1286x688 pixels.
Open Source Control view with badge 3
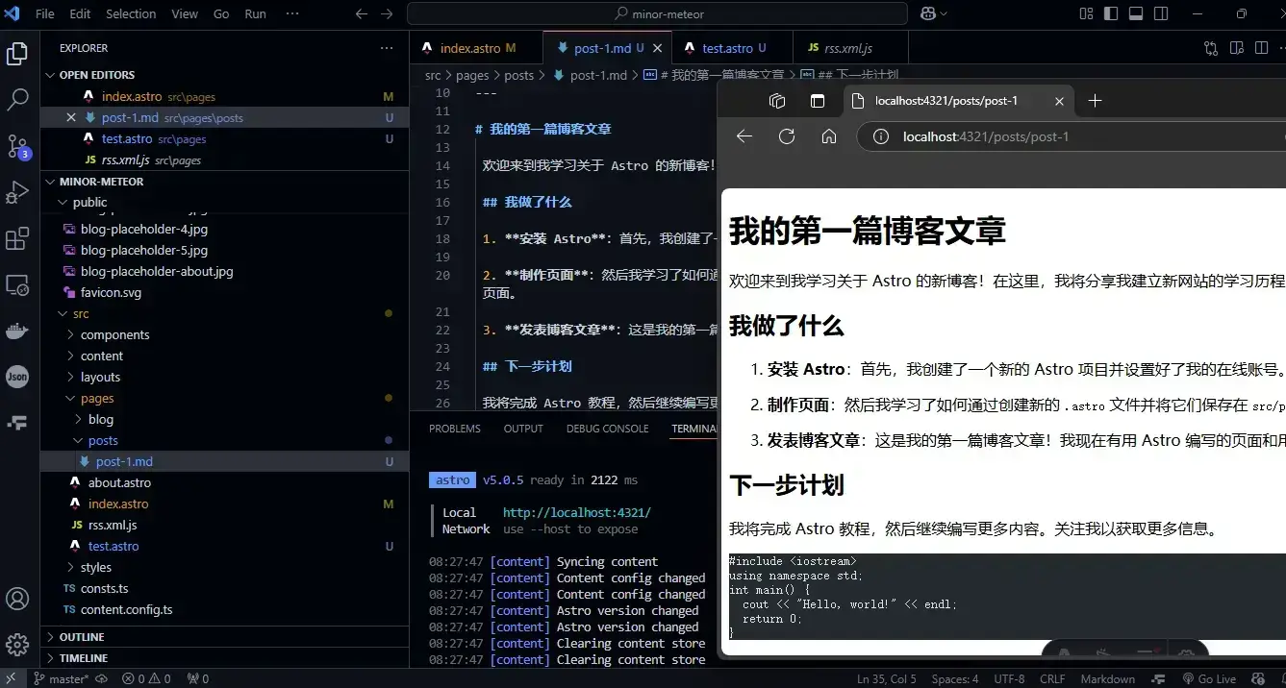point(17,146)
